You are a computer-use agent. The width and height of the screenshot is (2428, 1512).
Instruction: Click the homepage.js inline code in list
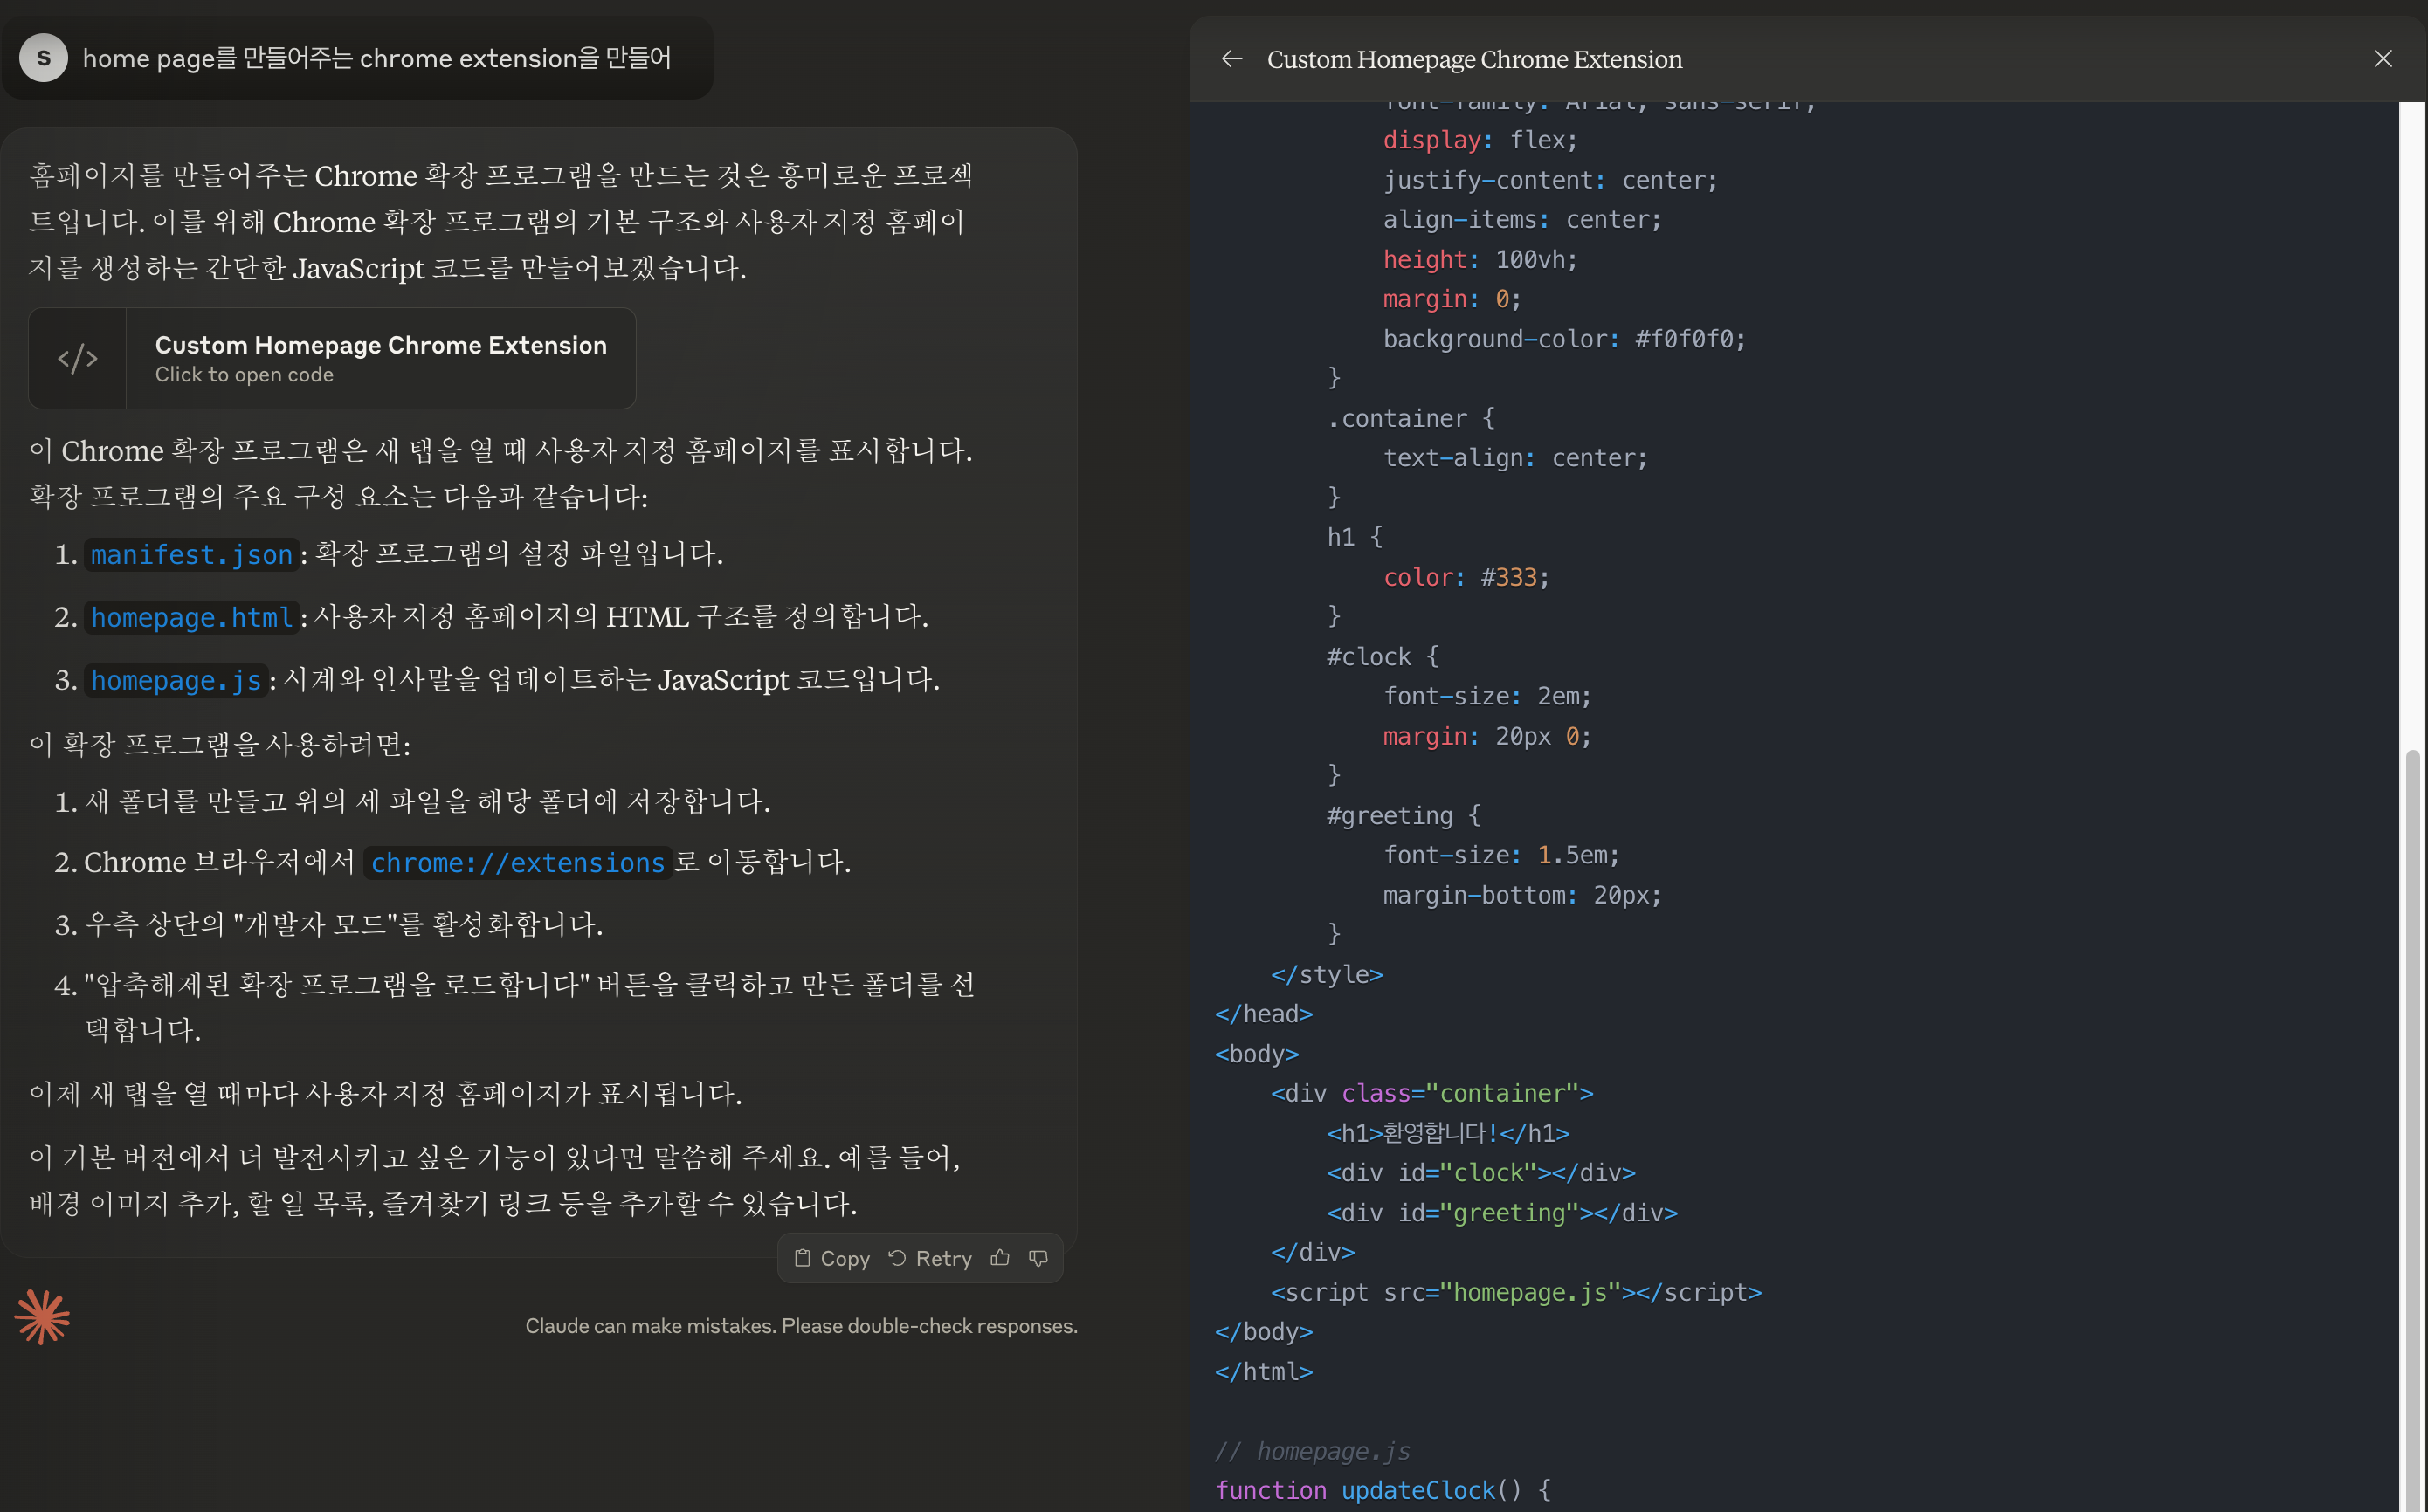(176, 681)
